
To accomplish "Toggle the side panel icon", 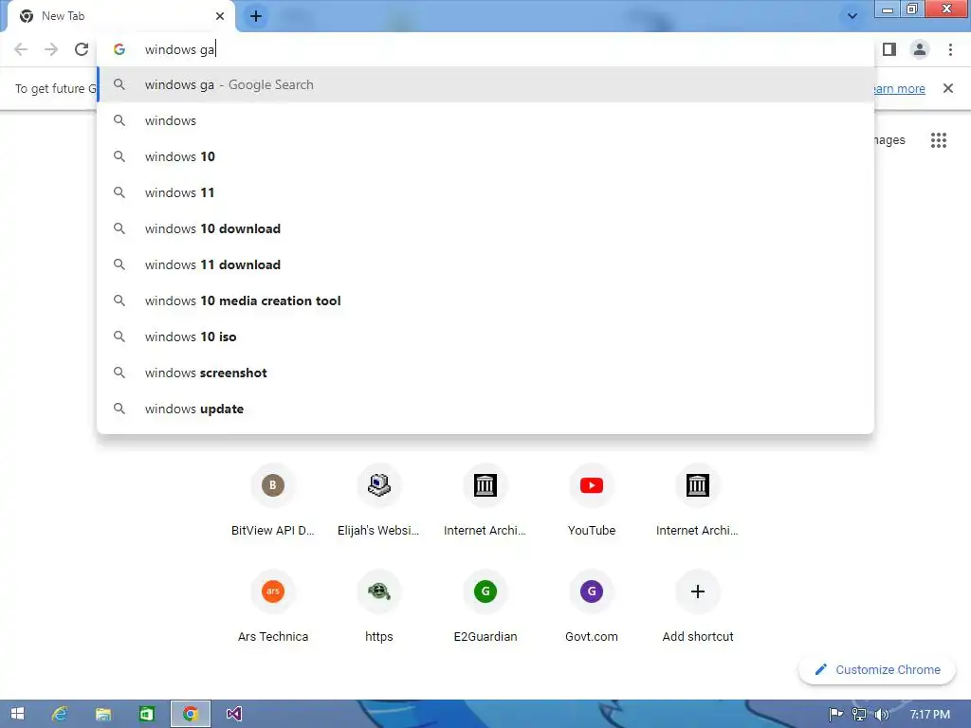I will (x=889, y=49).
